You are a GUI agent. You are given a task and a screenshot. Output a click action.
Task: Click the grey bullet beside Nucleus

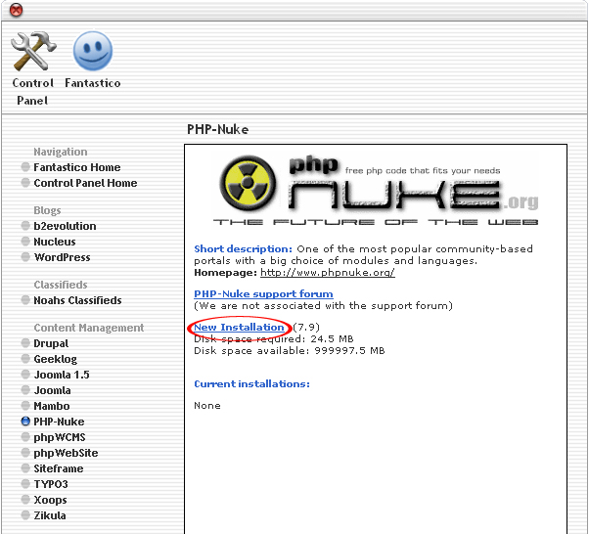click(x=25, y=242)
